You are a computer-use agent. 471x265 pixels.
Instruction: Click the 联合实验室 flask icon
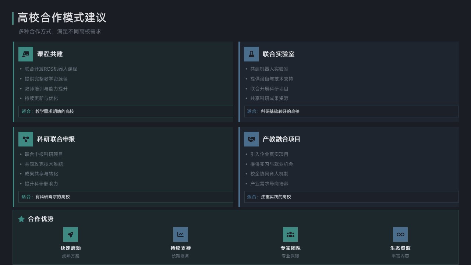click(x=251, y=54)
